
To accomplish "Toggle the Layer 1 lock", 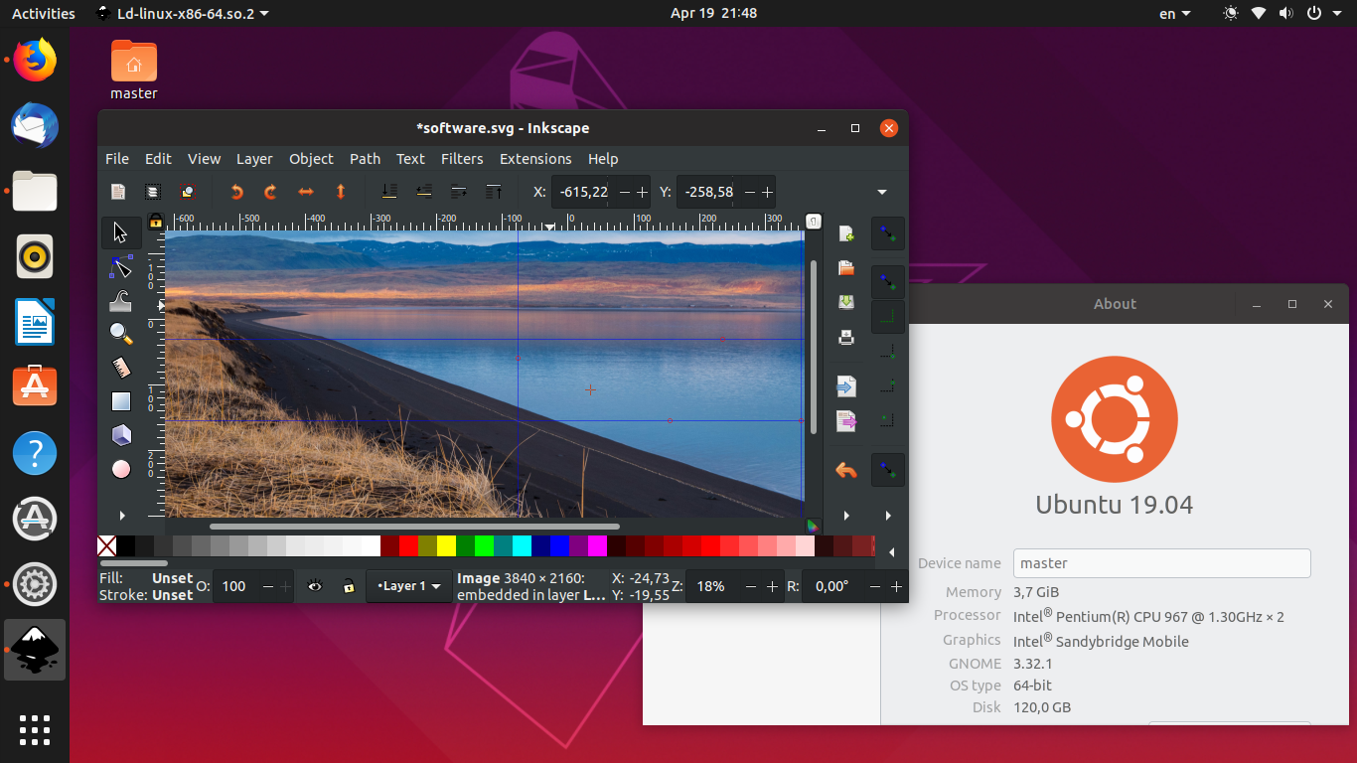I will tap(349, 586).
